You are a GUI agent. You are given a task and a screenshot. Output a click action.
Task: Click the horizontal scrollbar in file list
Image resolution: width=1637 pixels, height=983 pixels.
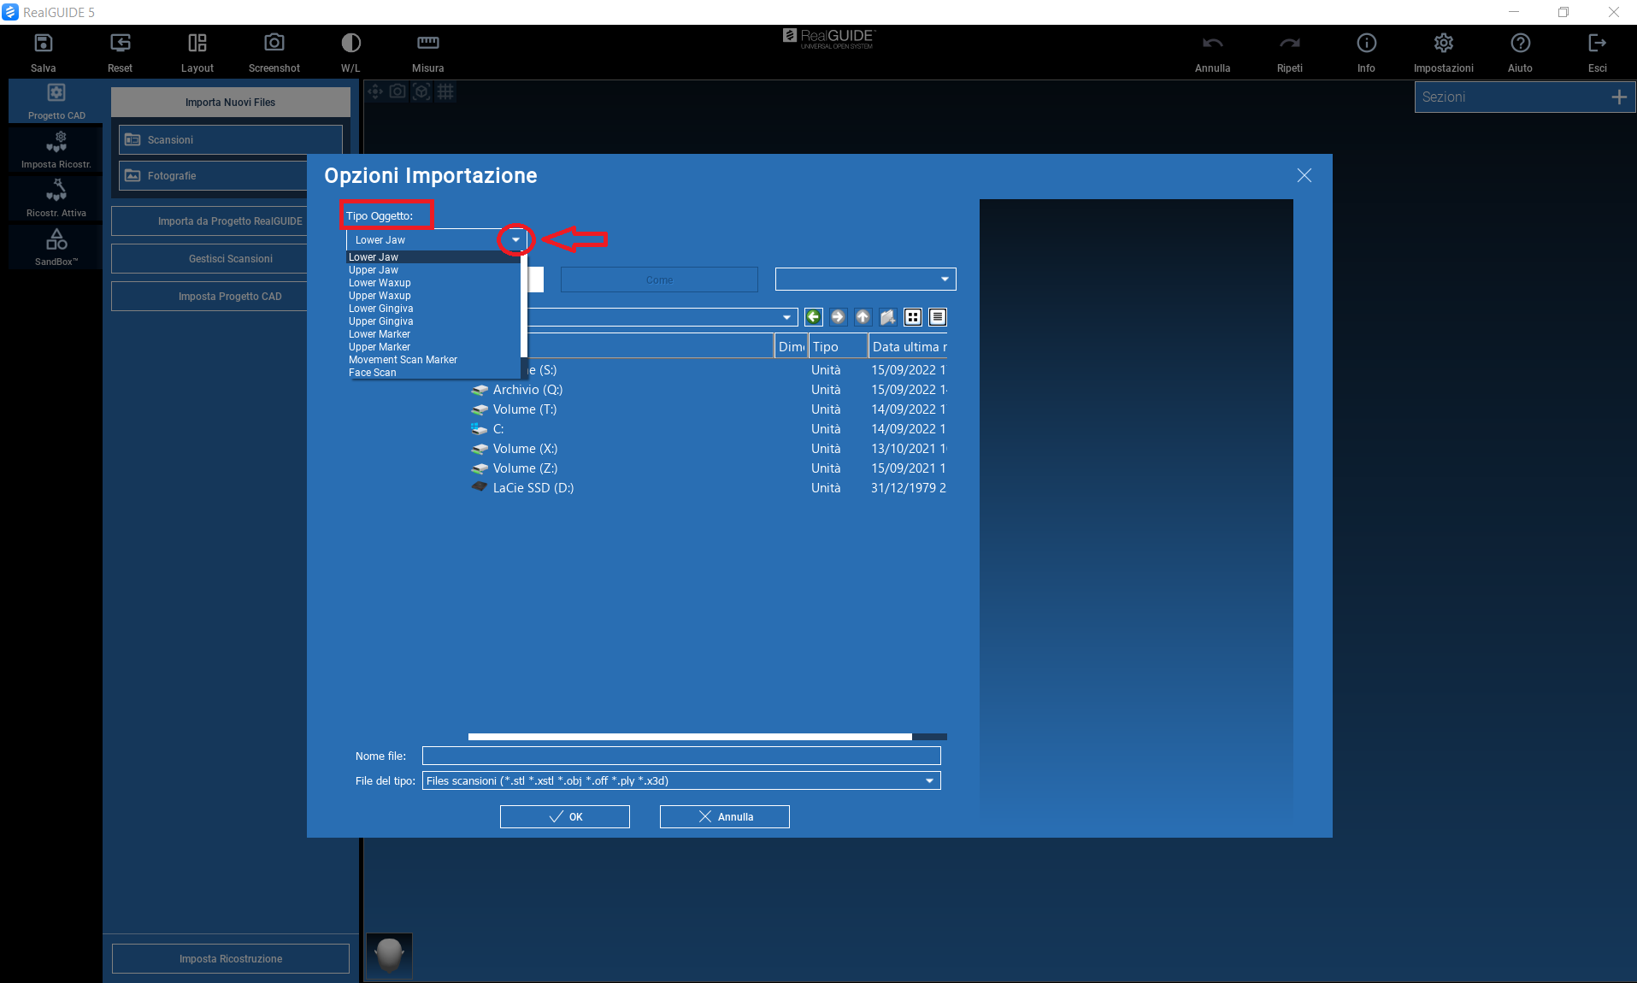click(689, 736)
